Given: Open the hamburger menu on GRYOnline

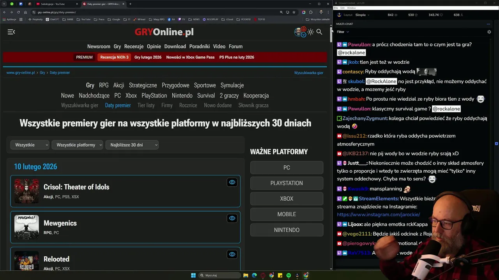Looking at the screenshot, I should tap(11, 32).
